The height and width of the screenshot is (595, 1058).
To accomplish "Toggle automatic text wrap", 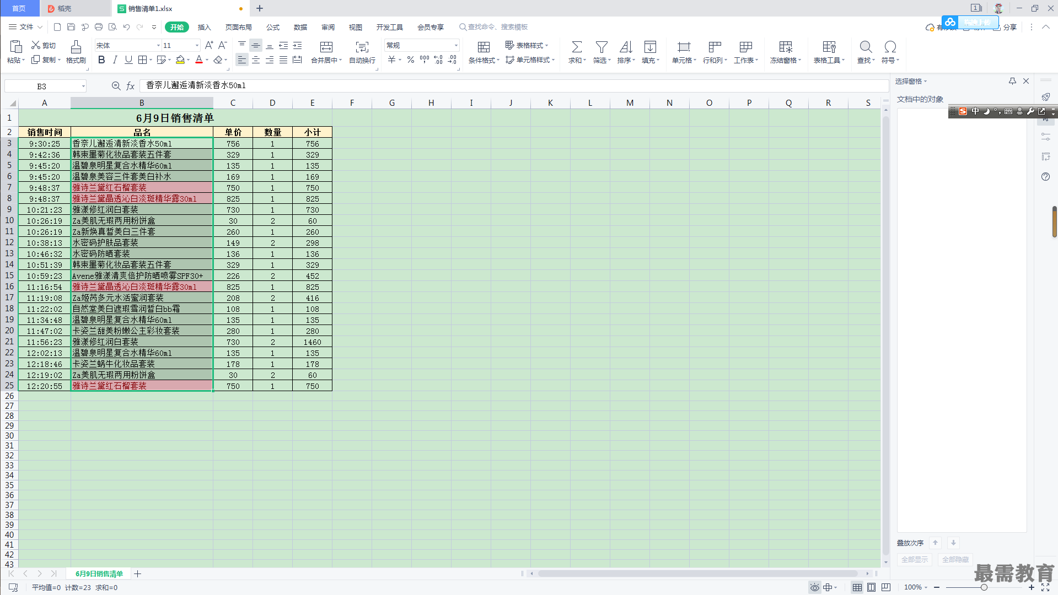I will click(362, 47).
